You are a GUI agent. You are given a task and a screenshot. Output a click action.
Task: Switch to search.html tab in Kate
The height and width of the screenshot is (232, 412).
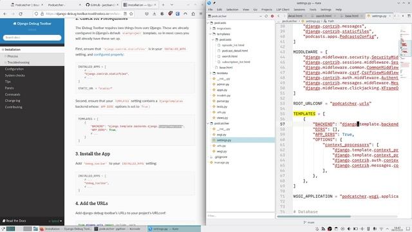323,16
